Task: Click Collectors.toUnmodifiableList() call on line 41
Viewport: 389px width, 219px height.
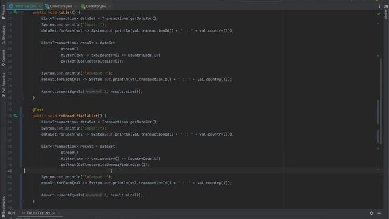Action: [x=113, y=165]
